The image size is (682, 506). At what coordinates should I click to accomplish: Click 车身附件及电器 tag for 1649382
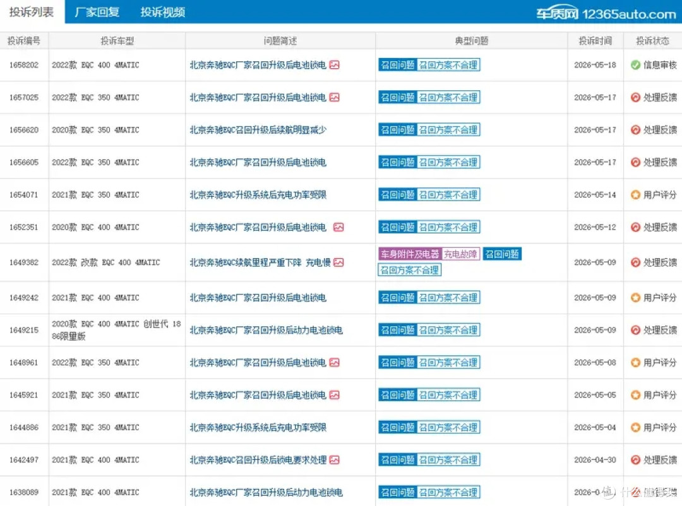coord(410,254)
